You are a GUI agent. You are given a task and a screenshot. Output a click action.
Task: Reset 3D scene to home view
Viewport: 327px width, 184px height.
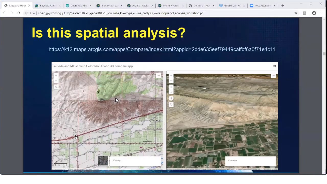tap(171, 105)
